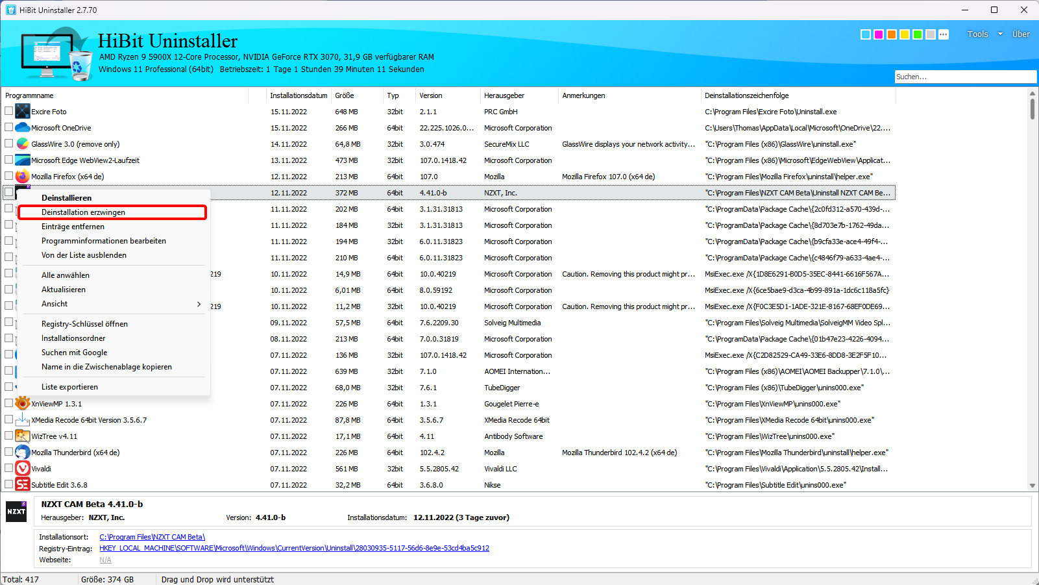Tick the checkbox for Microsoft OneDrive
This screenshot has width=1039, height=585.
[9, 127]
